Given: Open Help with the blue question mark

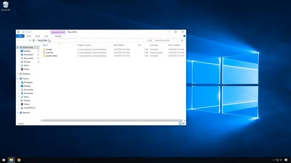Looking at the screenshot, I should [184, 36].
